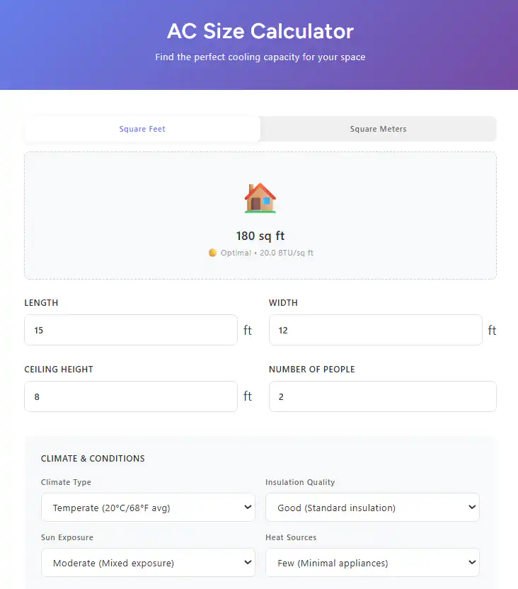Switch to the Square Feet tab
Image resolution: width=518 pixels, height=589 pixels.
point(142,129)
